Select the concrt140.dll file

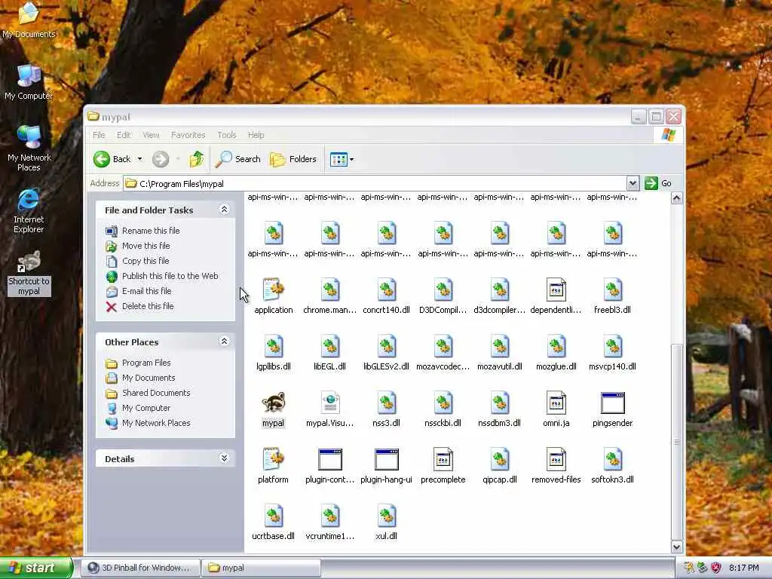pos(387,289)
